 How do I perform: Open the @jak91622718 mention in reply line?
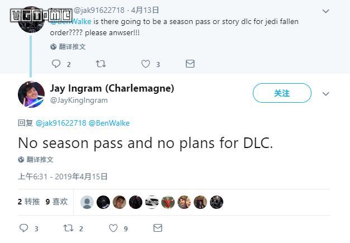[x=61, y=123]
